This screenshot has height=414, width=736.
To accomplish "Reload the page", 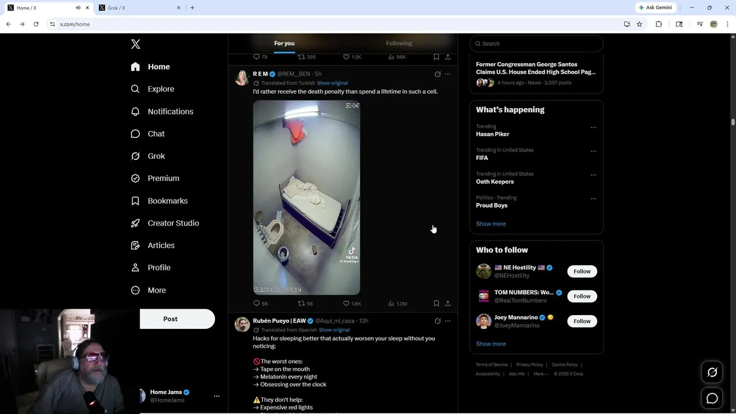I will [x=36, y=24].
